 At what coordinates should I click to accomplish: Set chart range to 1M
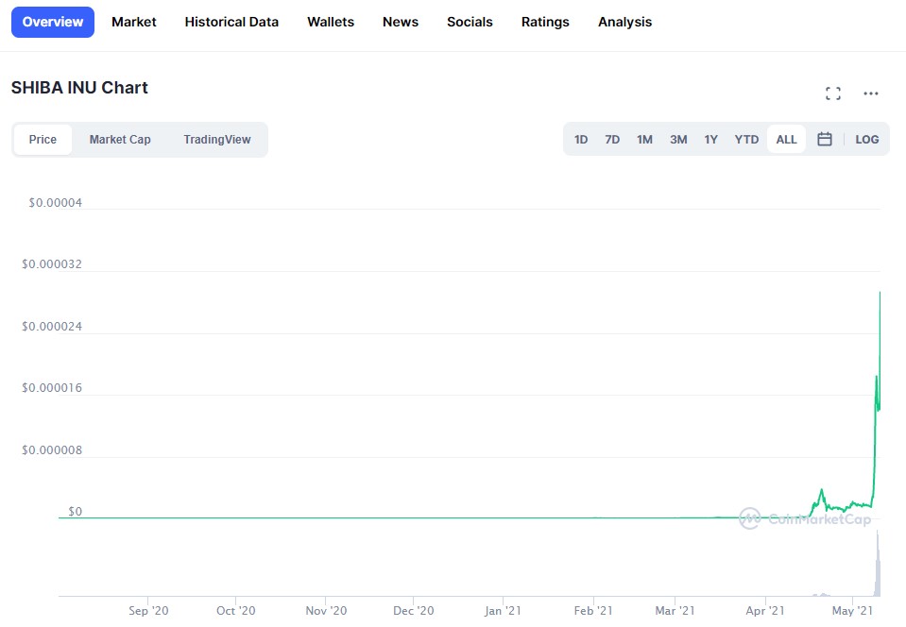[645, 140]
